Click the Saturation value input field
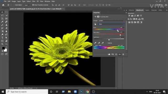 (122, 32)
